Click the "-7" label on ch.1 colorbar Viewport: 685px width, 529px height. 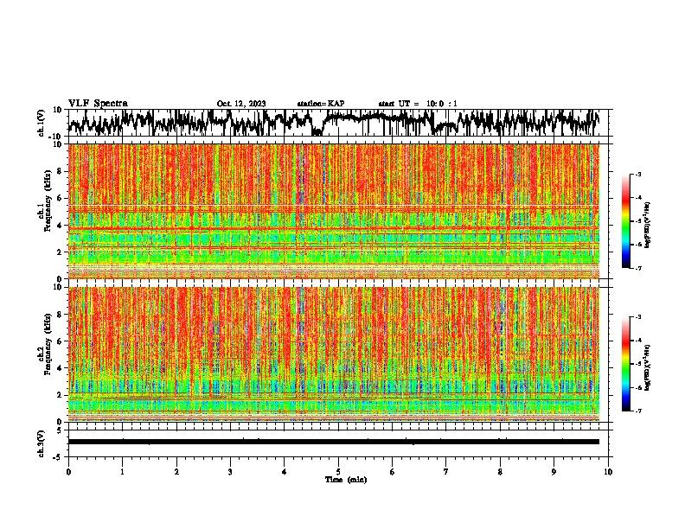(638, 268)
